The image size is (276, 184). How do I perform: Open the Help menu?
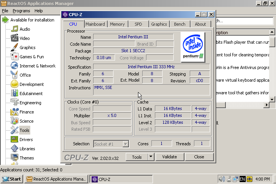tap(39, 11)
